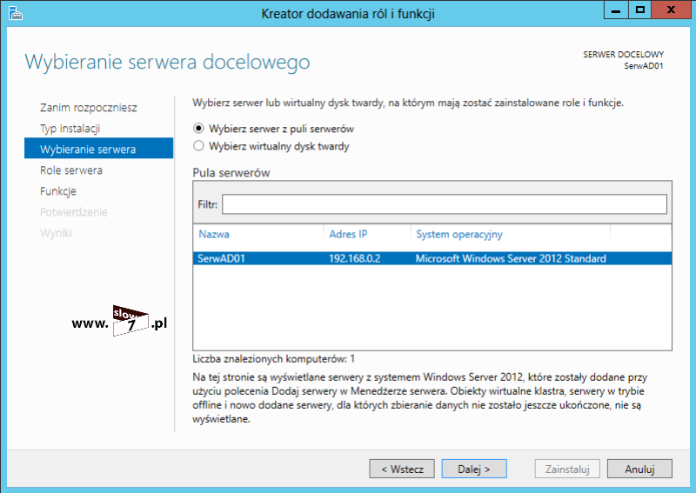This screenshot has height=493, width=696.
Task: Maximize the wizard window
Action: [639, 10]
